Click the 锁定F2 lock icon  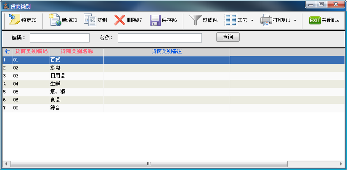click(x=14, y=20)
